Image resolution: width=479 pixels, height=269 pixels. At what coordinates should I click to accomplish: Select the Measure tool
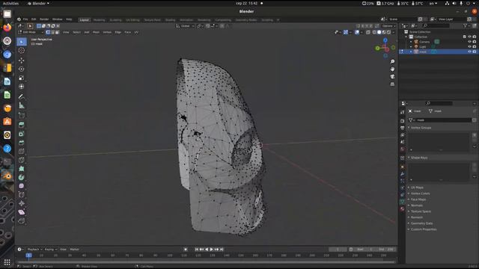(x=22, y=105)
